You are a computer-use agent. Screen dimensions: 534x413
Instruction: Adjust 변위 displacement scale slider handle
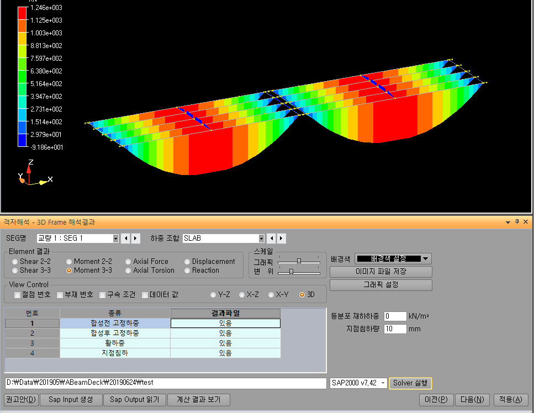coord(291,271)
